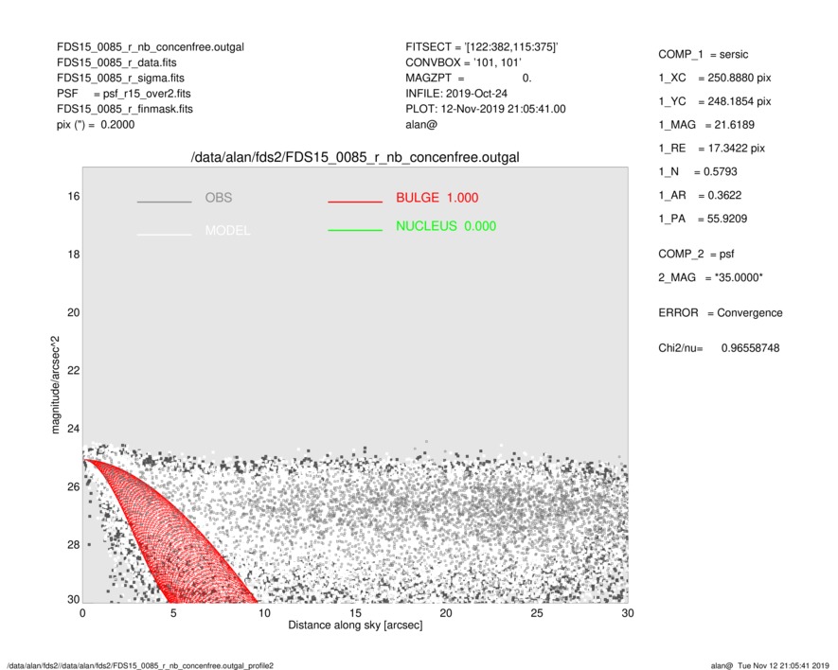This screenshot has height=670, width=838.
Task: Click the gray OBS legend line
Action: (164, 202)
